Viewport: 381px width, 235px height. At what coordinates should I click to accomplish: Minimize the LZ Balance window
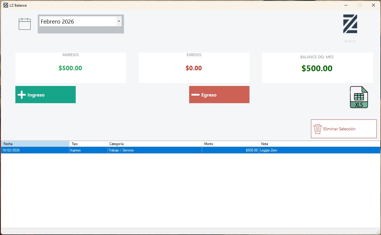346,5
